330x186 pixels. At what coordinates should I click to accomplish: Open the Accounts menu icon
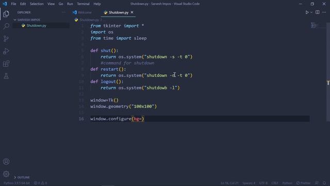(6, 162)
